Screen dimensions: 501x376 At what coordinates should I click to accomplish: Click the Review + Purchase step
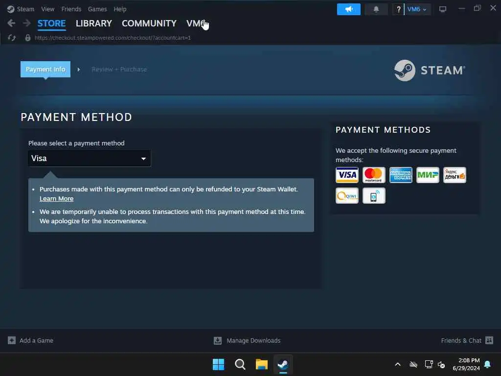point(119,69)
